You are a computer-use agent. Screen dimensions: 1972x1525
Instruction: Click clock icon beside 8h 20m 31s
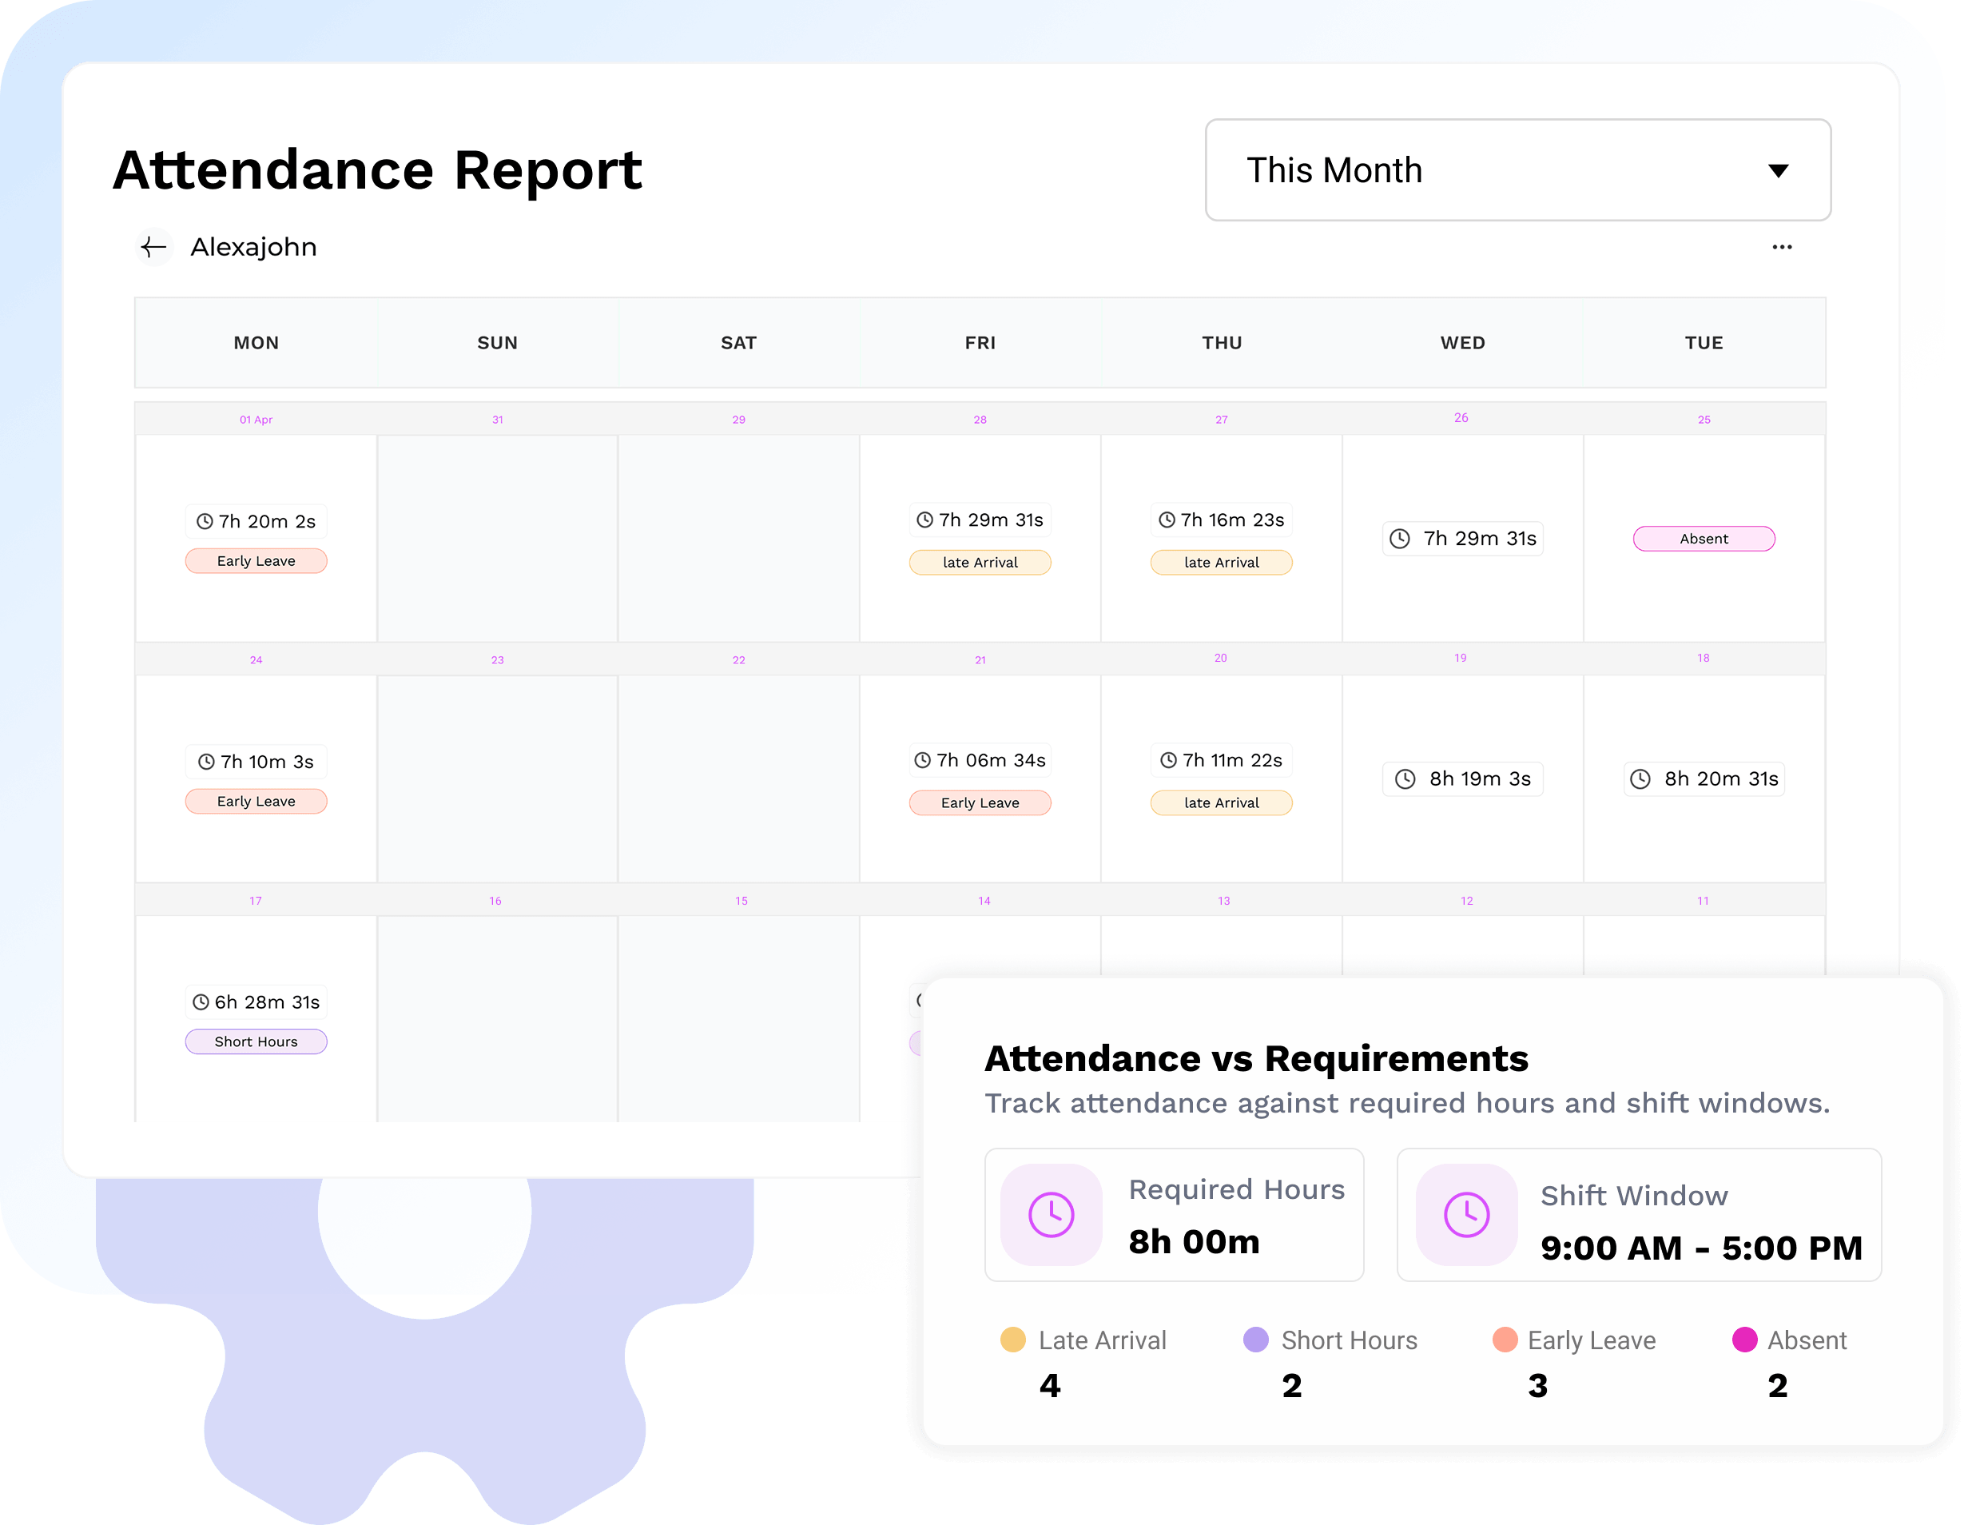tap(1640, 778)
